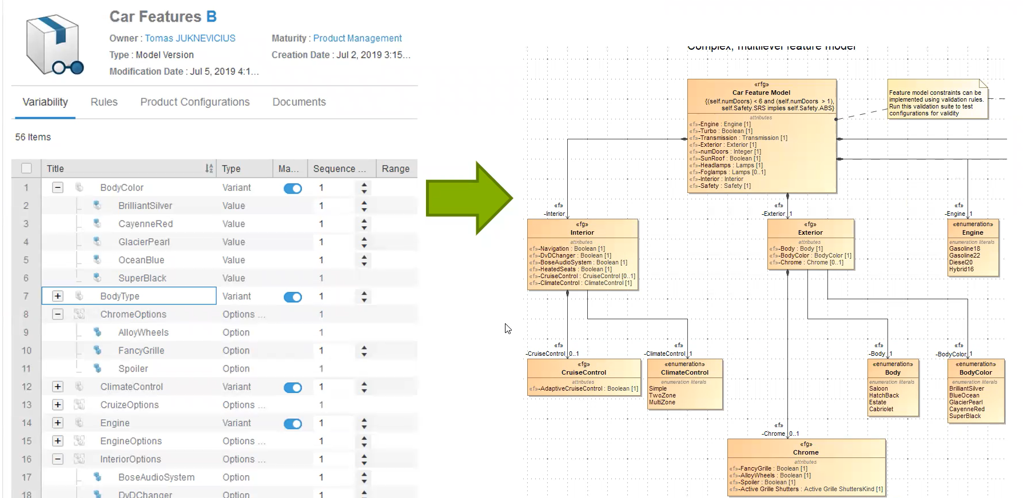
Task: Click the BoseAudioSystem option icon
Action: coord(97,477)
